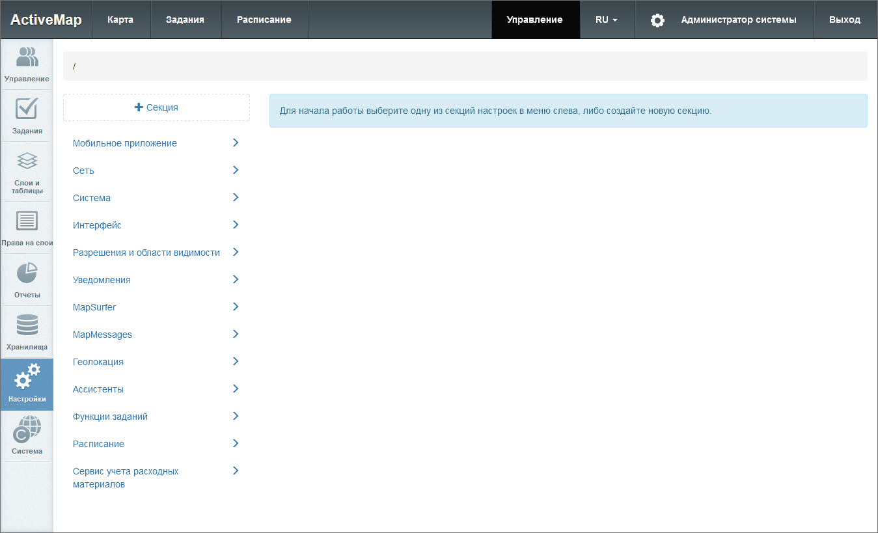The image size is (878, 533).
Task: Expand chevron for Уведомления section
Action: (236, 279)
